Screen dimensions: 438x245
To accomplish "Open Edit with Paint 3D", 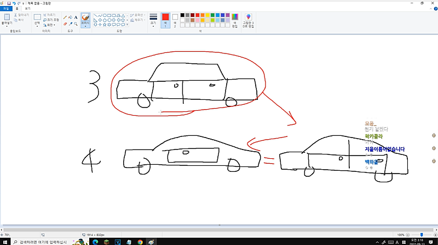I will [249, 21].
